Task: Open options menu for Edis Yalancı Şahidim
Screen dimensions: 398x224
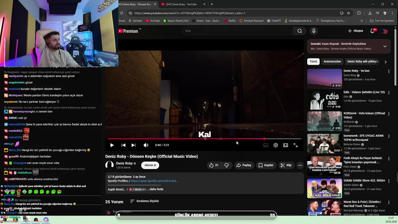Action: [389, 93]
